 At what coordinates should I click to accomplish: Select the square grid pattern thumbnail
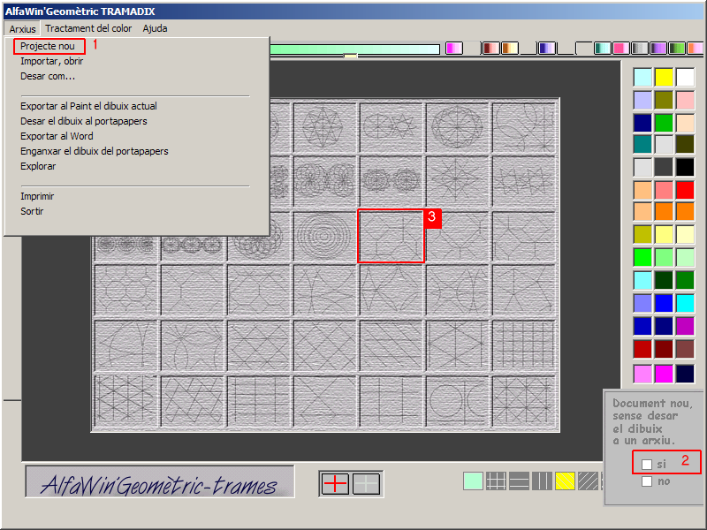[x=523, y=344]
